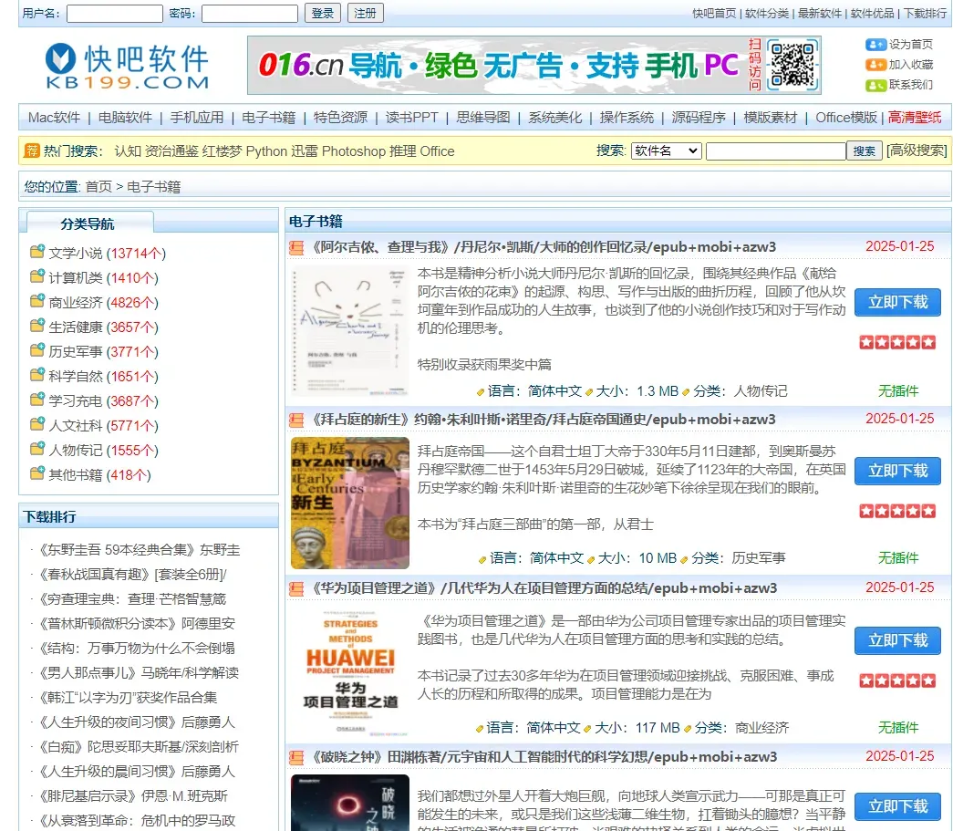Open 《阿尔吉侬、查理与我》 book cover thumbnail
Image resolution: width=953 pixels, height=831 pixels.
pyautogui.click(x=350, y=331)
